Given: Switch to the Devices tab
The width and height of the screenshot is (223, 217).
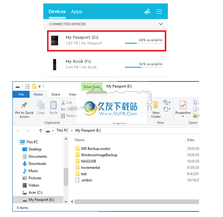Looking at the screenshot, I should pyautogui.click(x=57, y=12).
